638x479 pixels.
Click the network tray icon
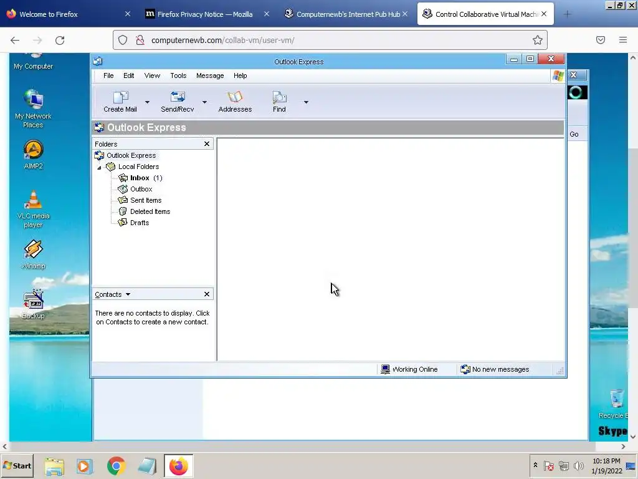563,465
